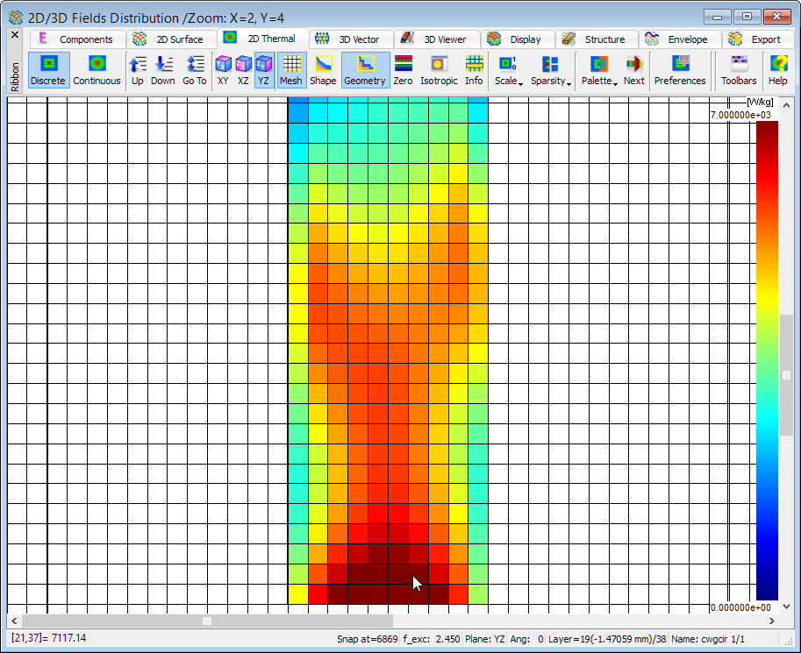Toggle the Geometry display option
This screenshot has width=801, height=653.
click(x=365, y=70)
